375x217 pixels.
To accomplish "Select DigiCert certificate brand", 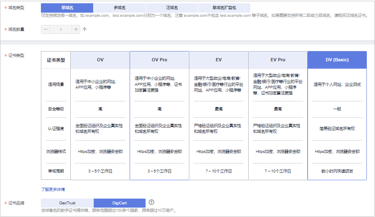I will (119, 203).
